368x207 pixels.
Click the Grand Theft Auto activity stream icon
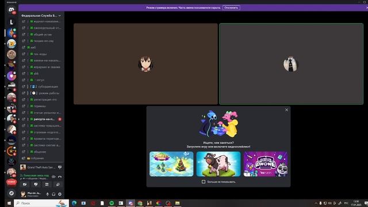[x=60, y=167]
